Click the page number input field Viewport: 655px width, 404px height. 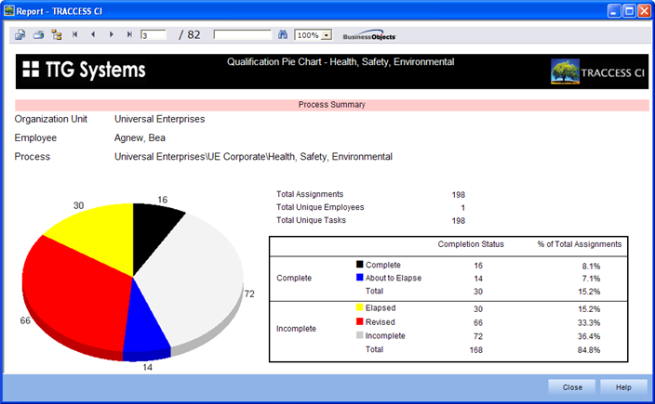pos(154,35)
